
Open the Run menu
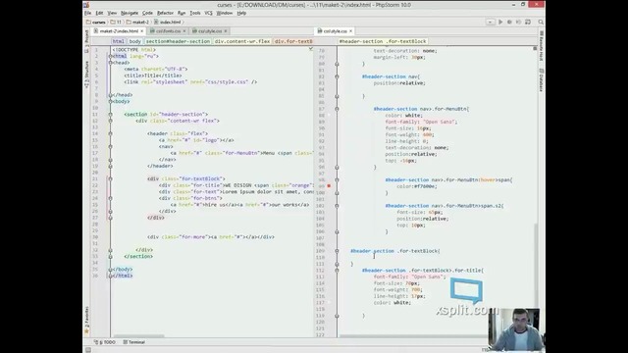(182, 13)
